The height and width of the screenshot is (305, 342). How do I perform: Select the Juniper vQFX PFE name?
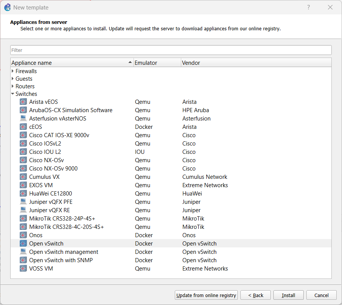pos(51,202)
